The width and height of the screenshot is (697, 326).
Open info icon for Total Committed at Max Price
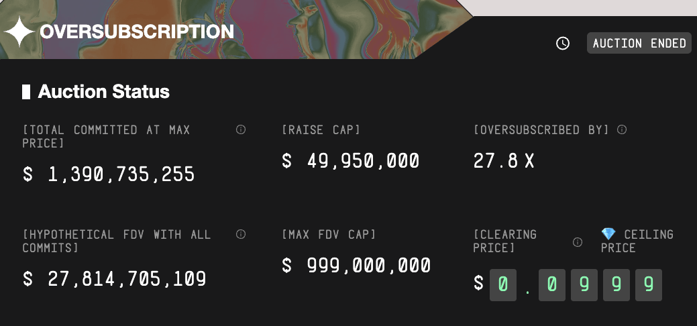point(241,129)
